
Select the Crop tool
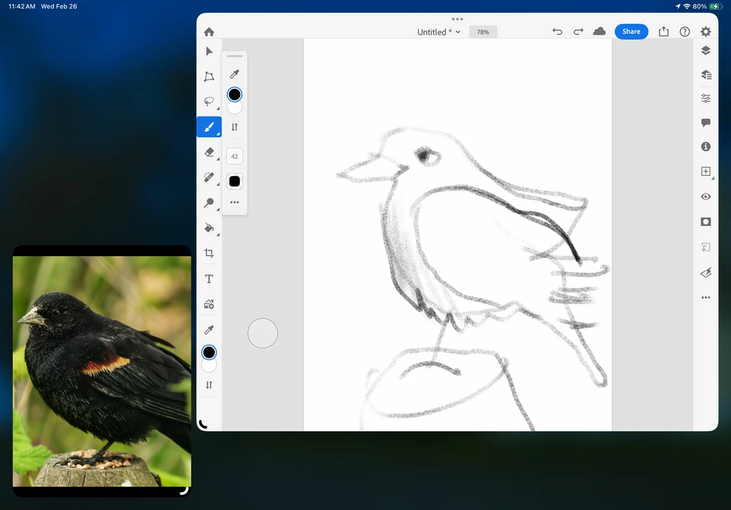pyautogui.click(x=209, y=253)
